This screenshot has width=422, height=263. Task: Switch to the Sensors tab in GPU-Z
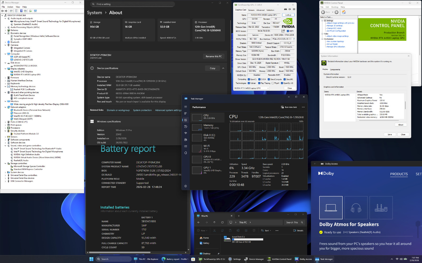[251, 10]
